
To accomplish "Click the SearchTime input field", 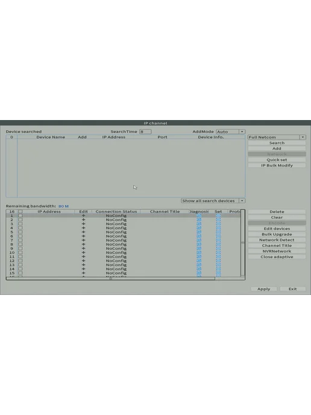I will (x=145, y=131).
